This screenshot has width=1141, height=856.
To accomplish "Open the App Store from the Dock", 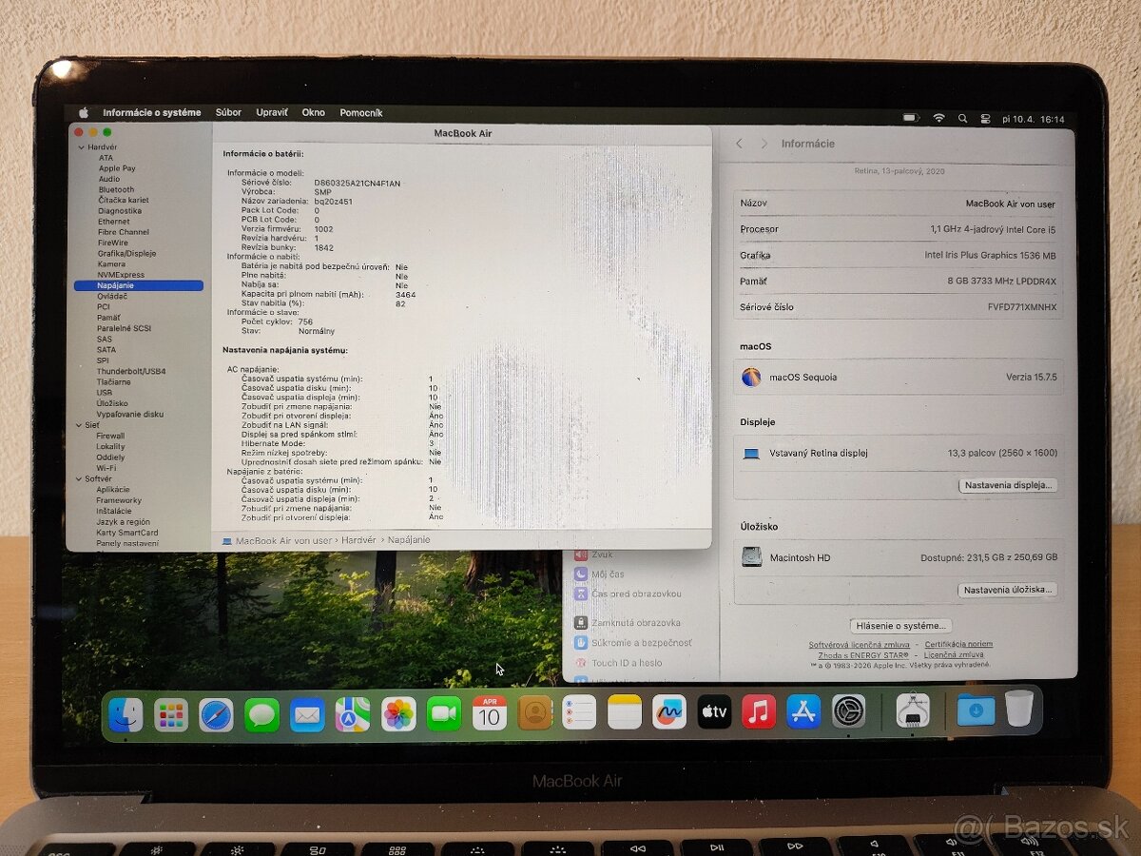I will pyautogui.click(x=803, y=711).
